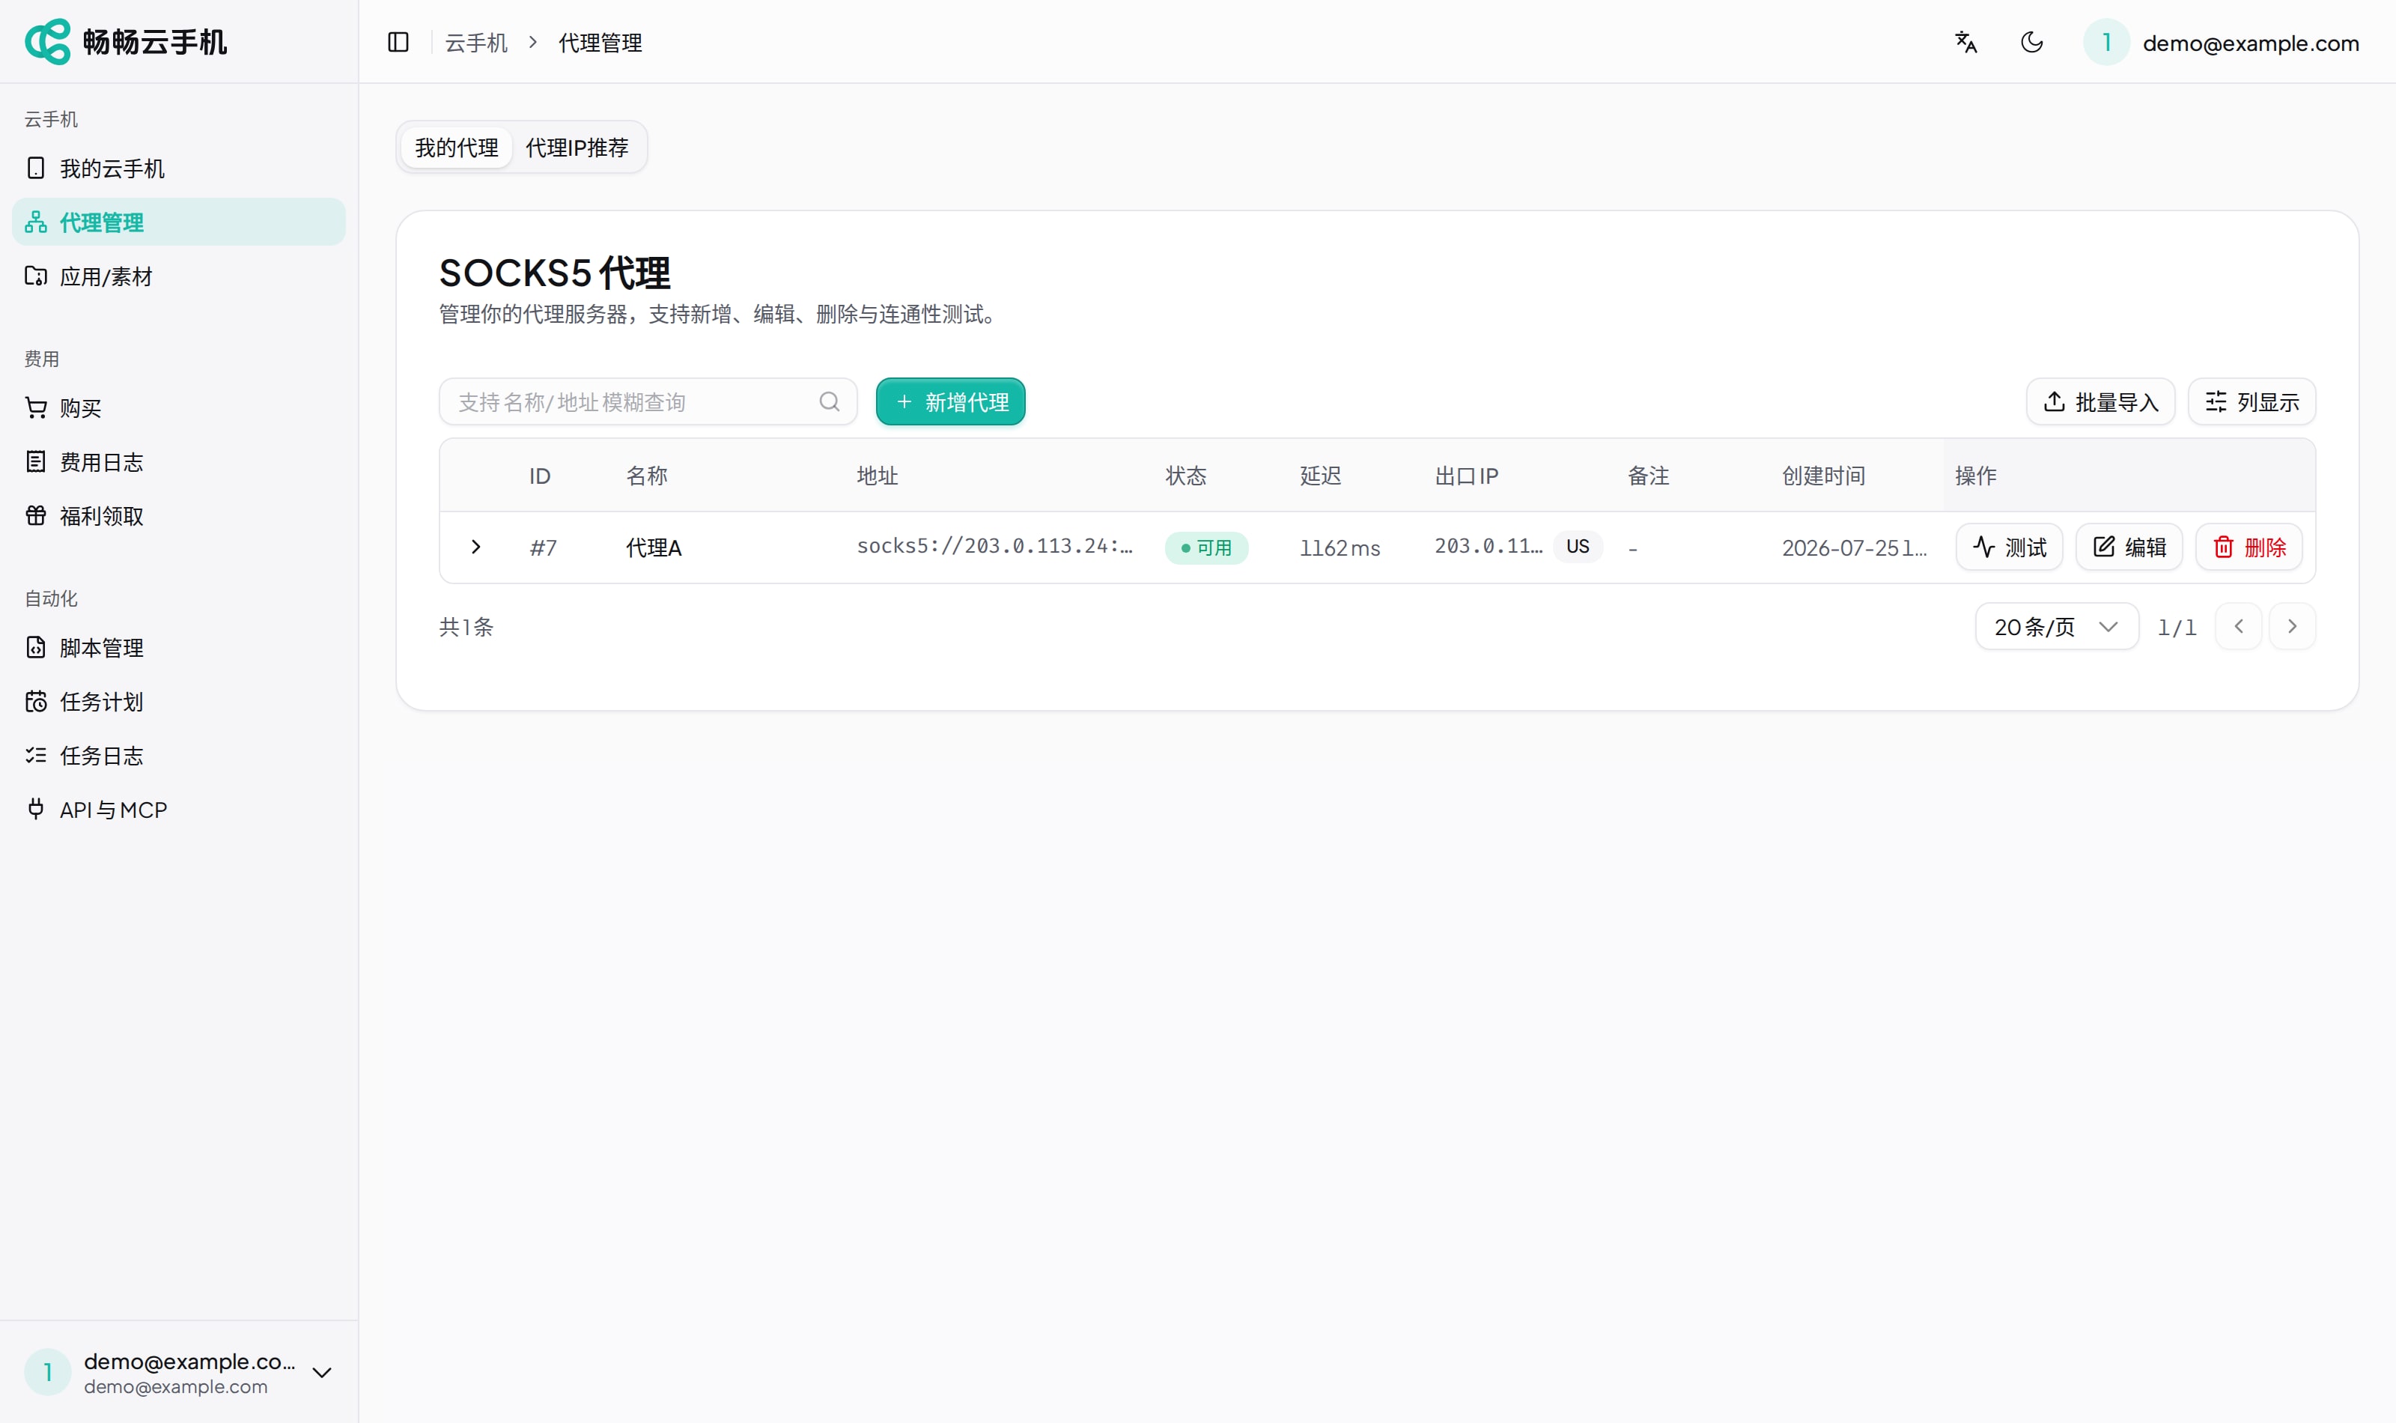The height and width of the screenshot is (1423, 2396).
Task: Click the 畅畅云手机 logo icon
Action: coord(47,41)
